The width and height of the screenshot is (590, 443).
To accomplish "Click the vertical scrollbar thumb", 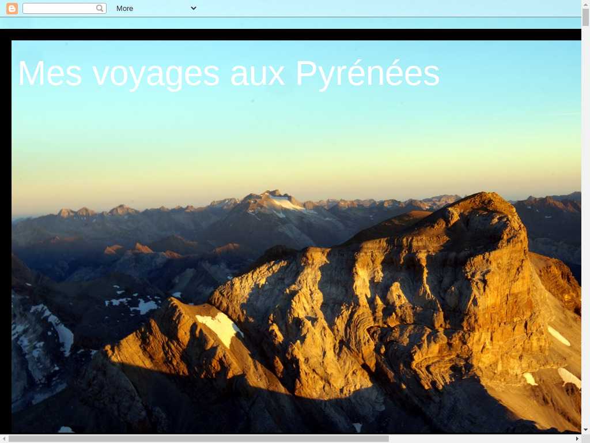I will tap(585, 17).
